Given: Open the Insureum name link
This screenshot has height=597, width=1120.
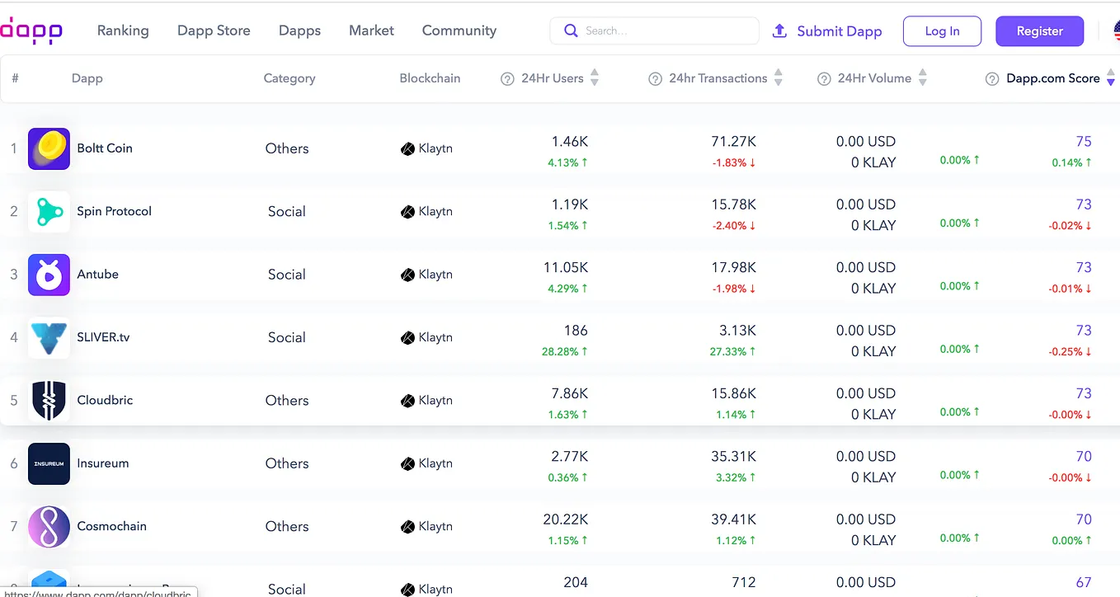Looking at the screenshot, I should [x=103, y=463].
